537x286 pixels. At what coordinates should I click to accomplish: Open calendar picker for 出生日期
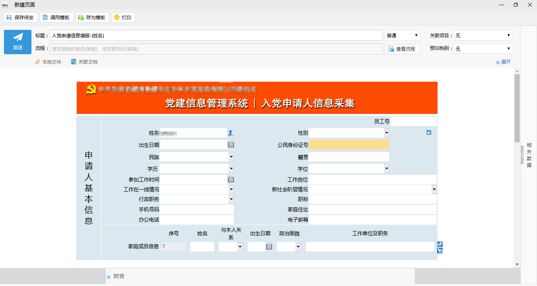tap(231, 145)
